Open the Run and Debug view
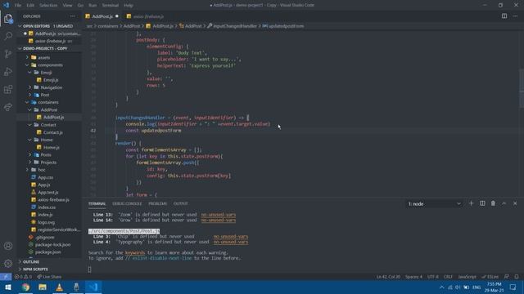Viewport: 524px width, 294px height. [8, 71]
